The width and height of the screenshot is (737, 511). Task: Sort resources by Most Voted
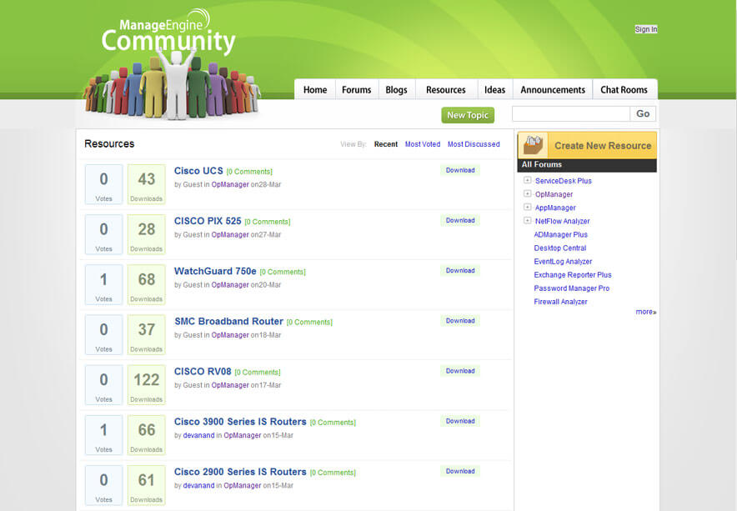(x=423, y=144)
